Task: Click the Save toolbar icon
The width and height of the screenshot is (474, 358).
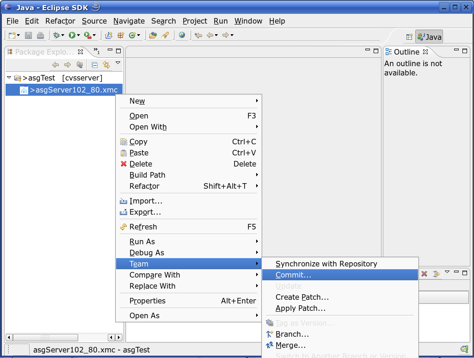Action: click(x=28, y=35)
